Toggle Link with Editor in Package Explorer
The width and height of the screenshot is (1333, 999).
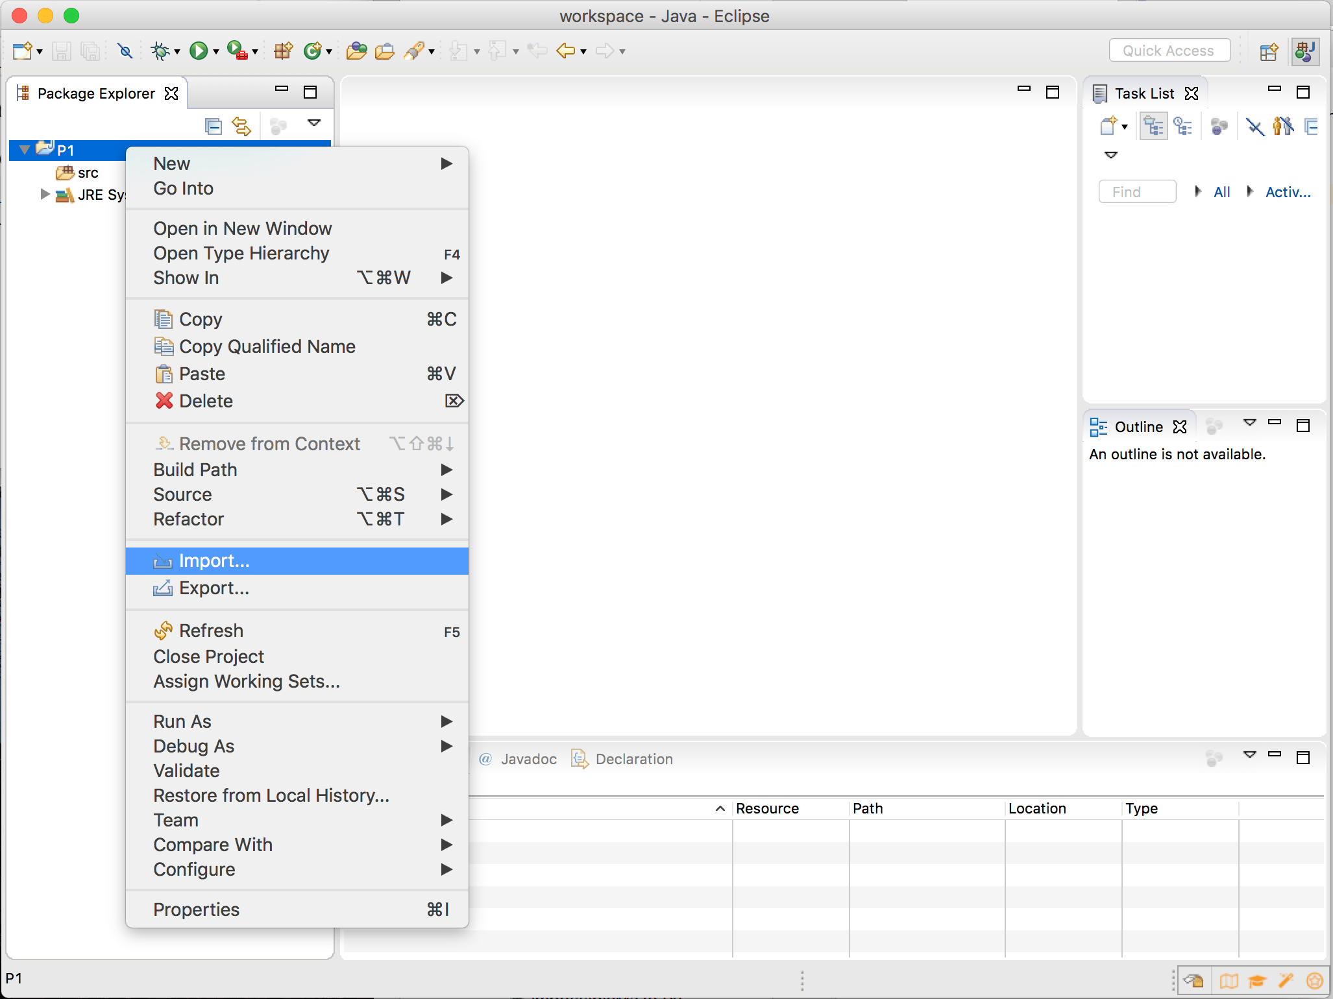pyautogui.click(x=241, y=125)
